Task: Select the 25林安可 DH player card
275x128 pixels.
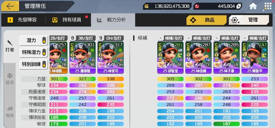Action: coord(111,57)
